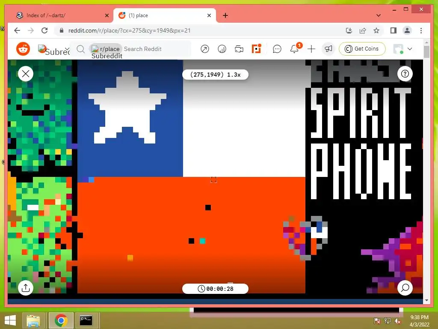This screenshot has height=329, width=438.
Task: Open the Chrome three-dot menu
Action: (421, 30)
